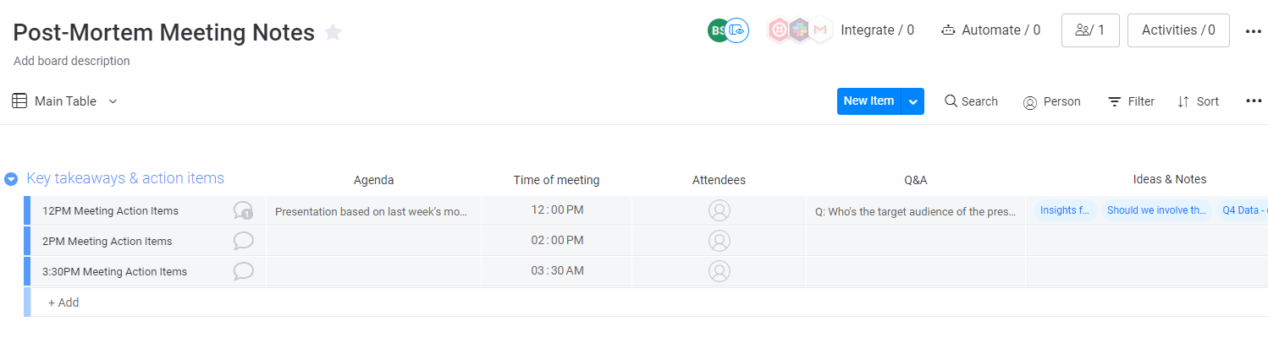Click the BS user avatar in header

point(718,30)
